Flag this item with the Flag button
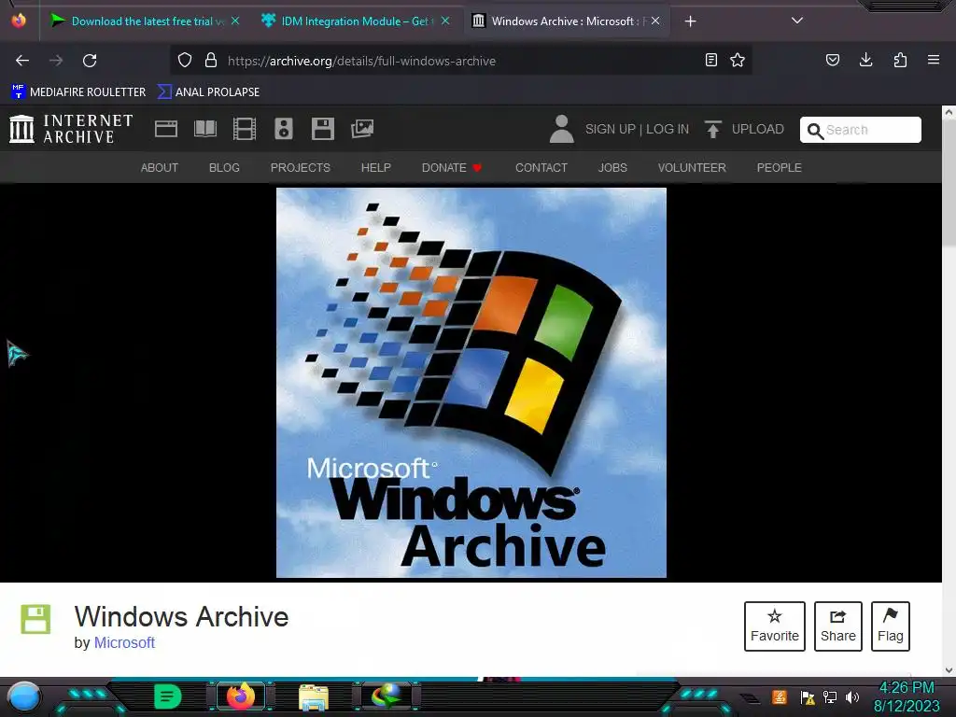956x717 pixels. click(890, 626)
